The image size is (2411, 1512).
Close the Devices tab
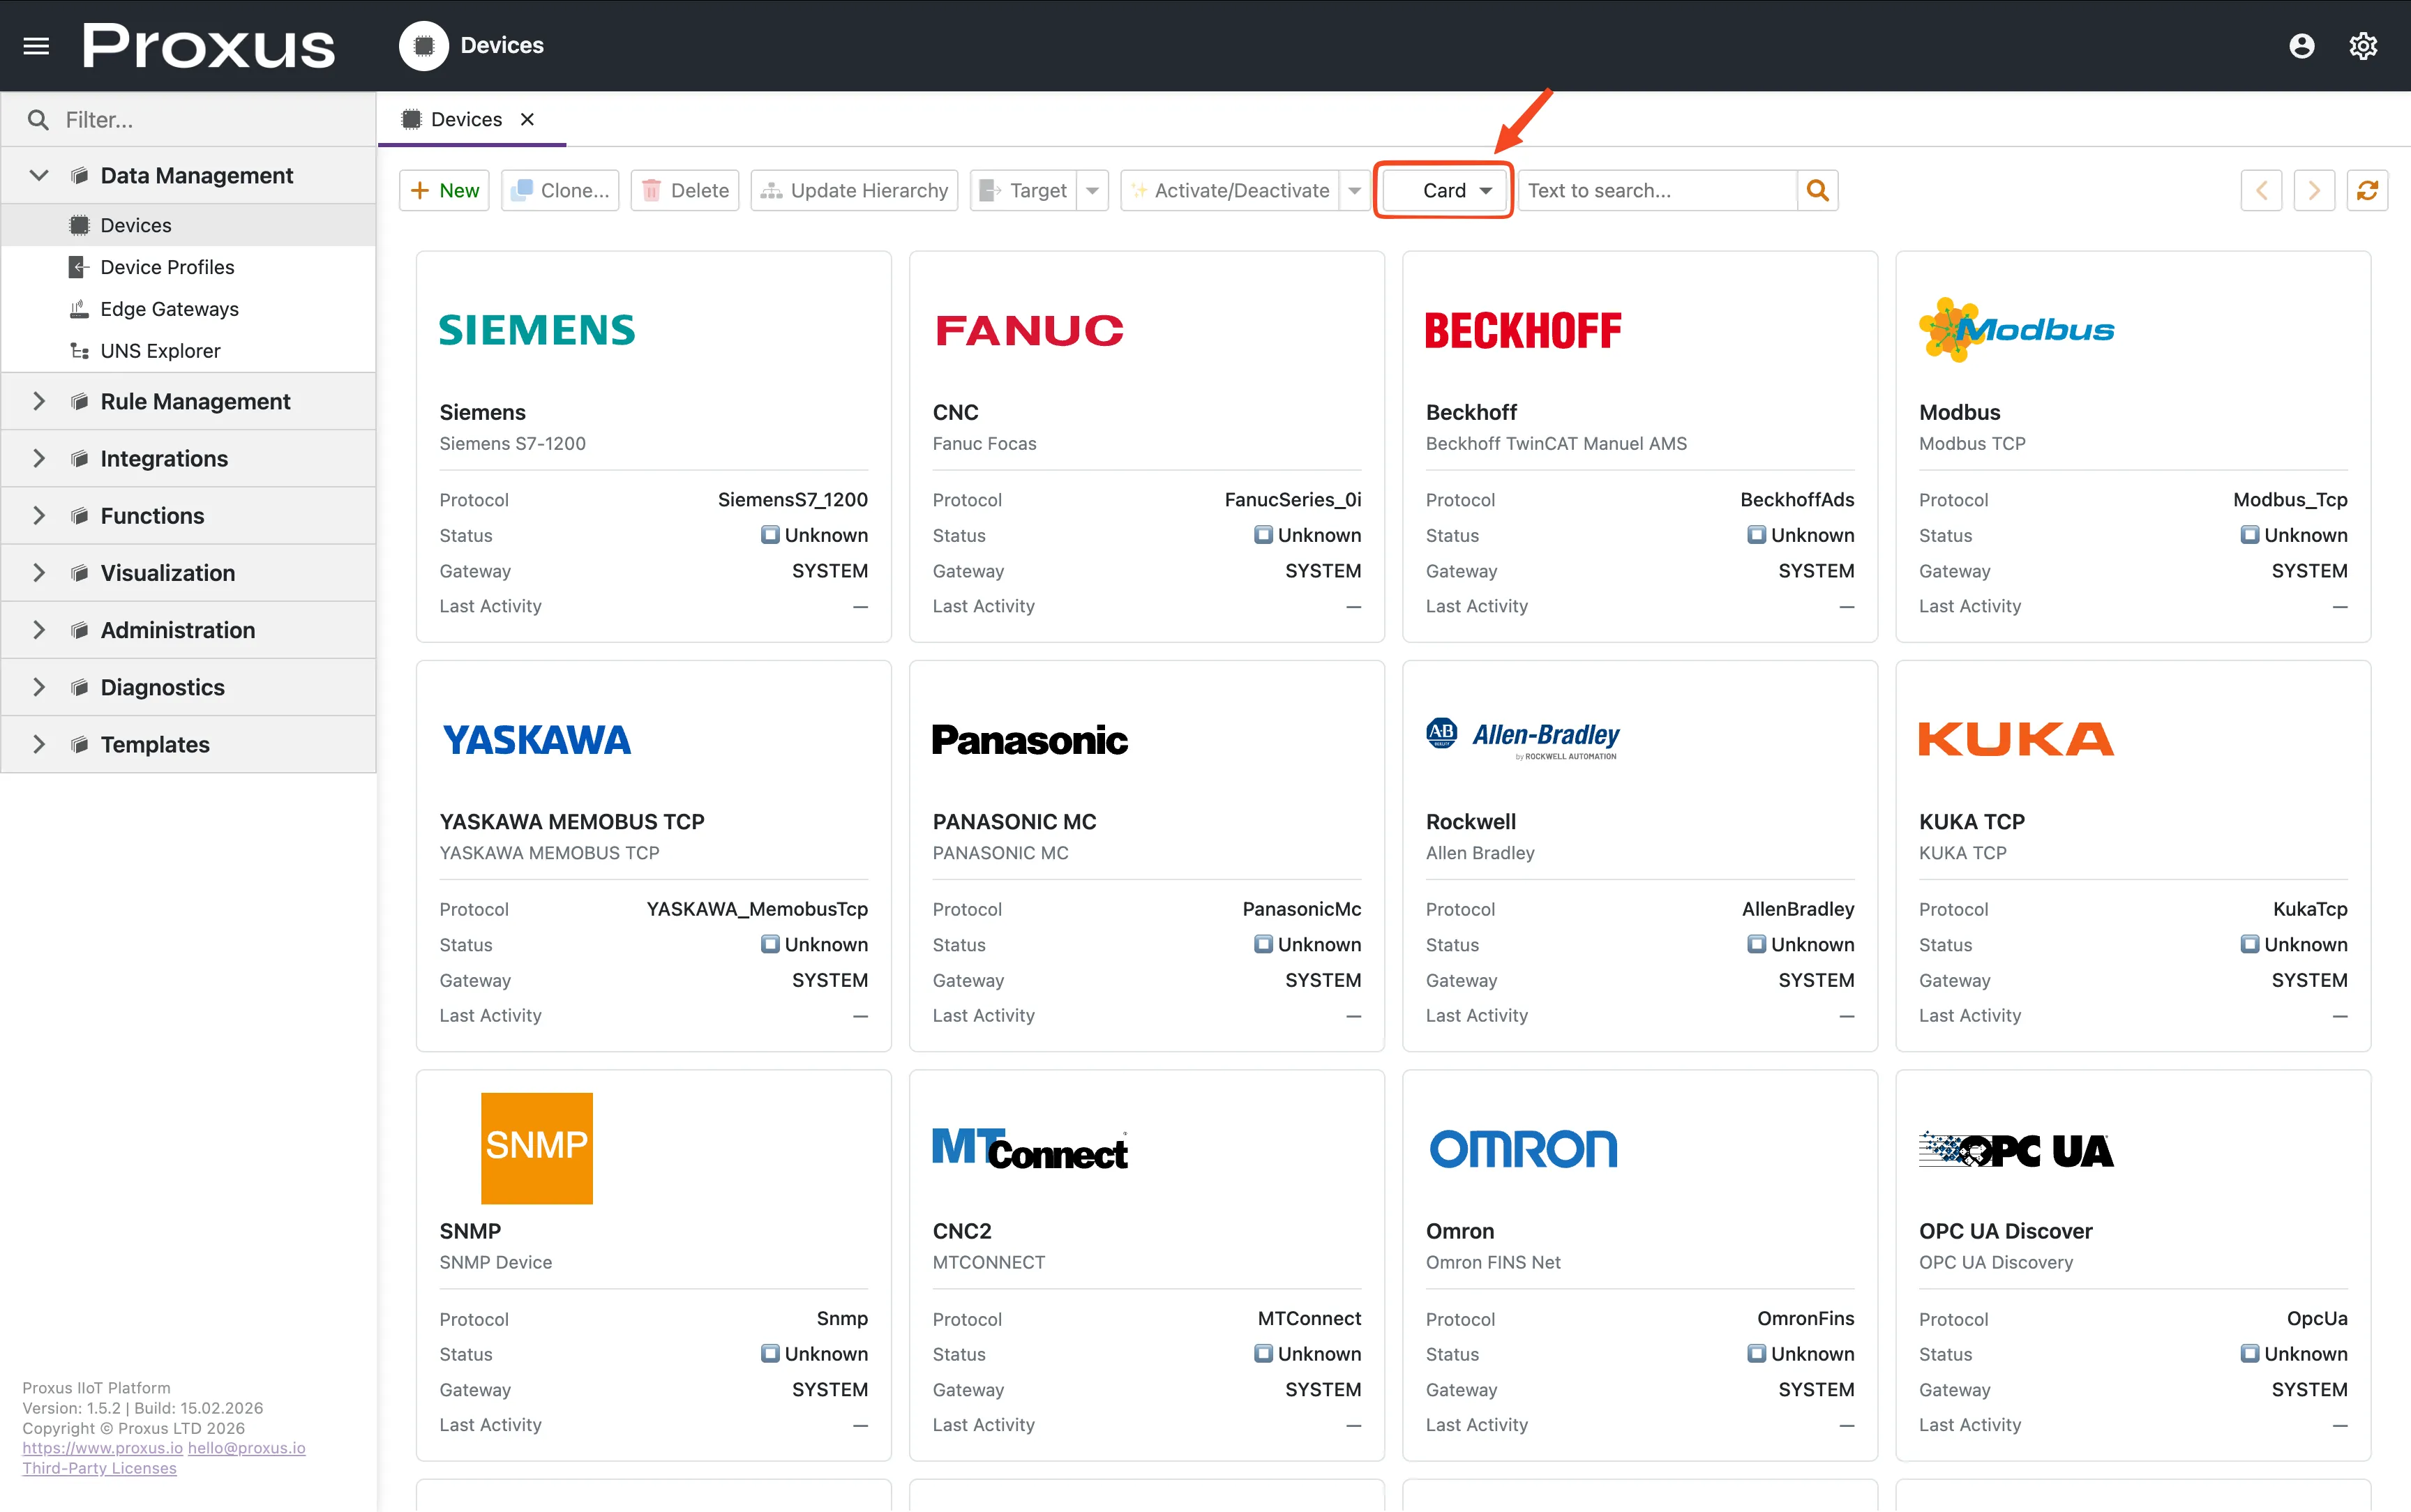click(x=528, y=118)
